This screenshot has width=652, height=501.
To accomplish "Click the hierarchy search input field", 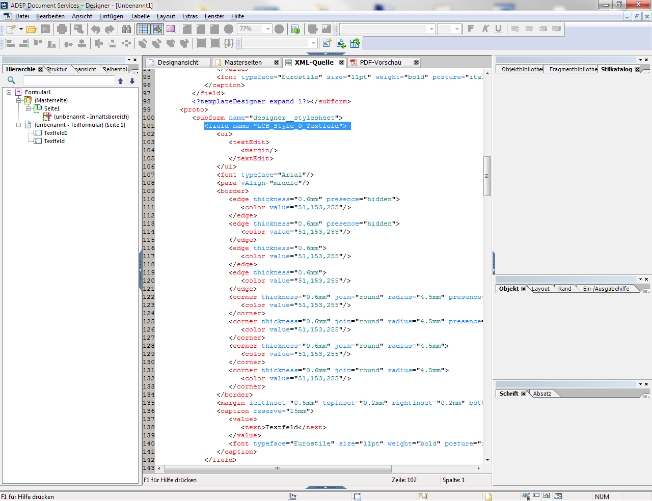I will pyautogui.click(x=69, y=81).
